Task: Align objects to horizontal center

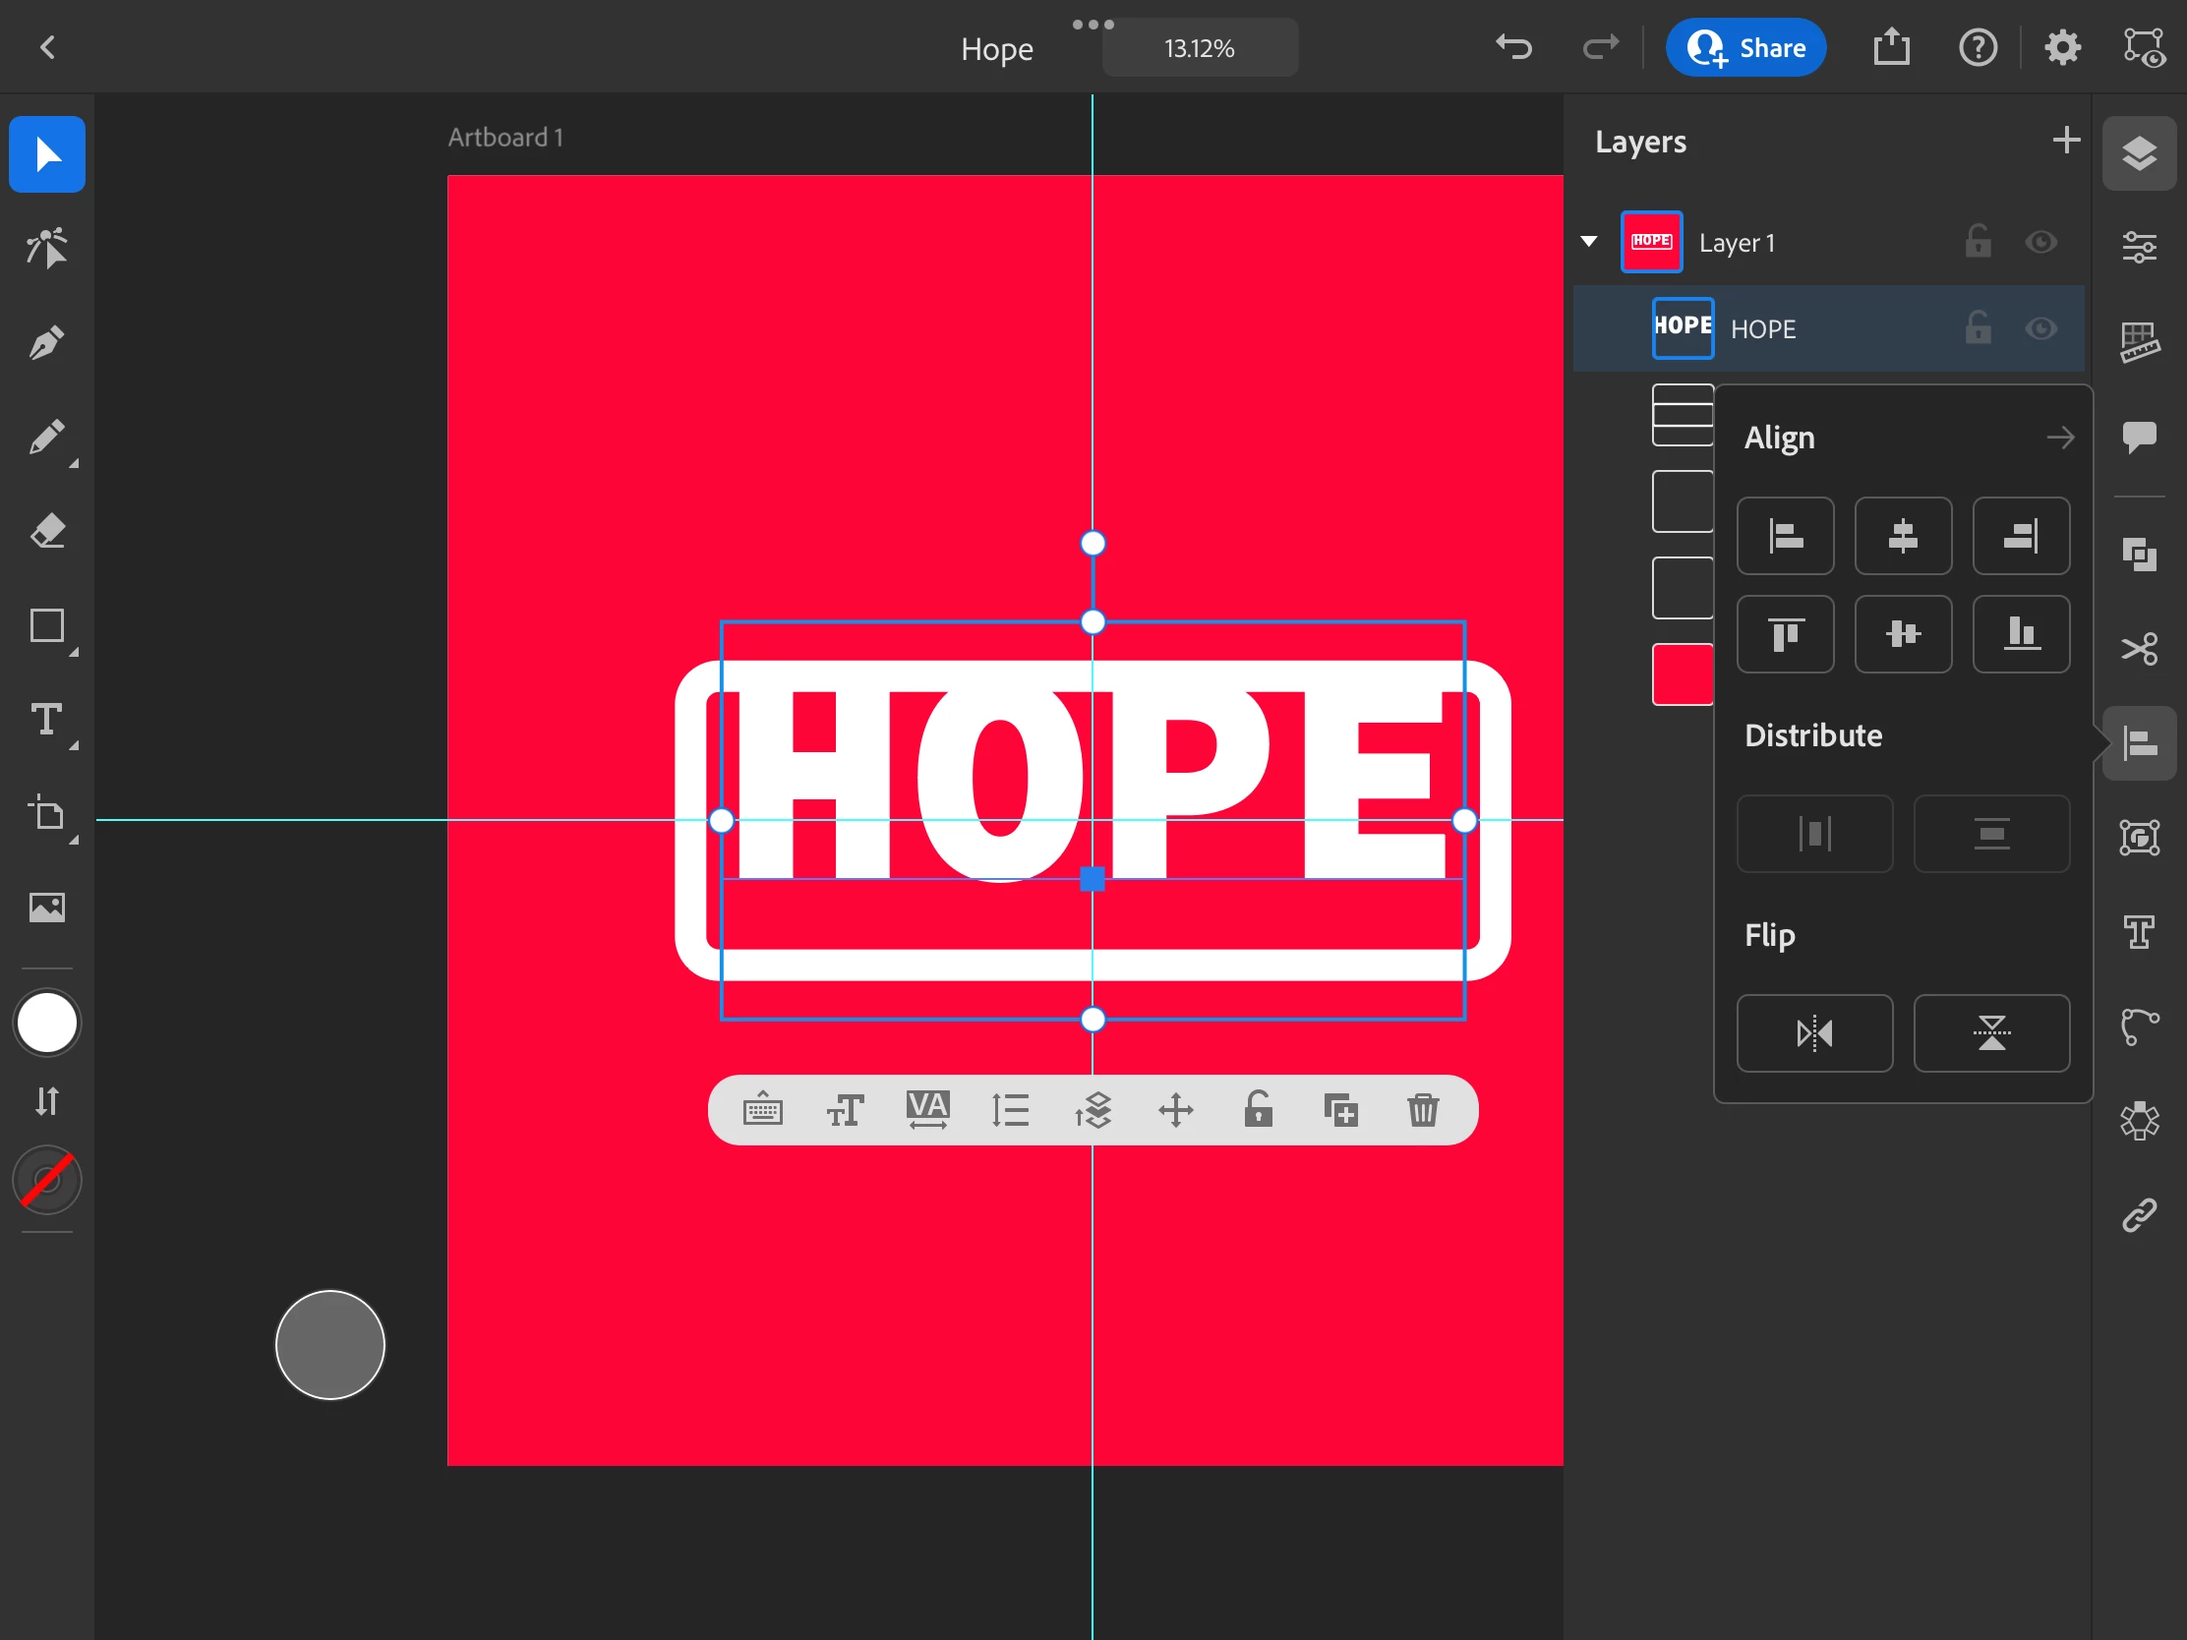Action: (1902, 536)
